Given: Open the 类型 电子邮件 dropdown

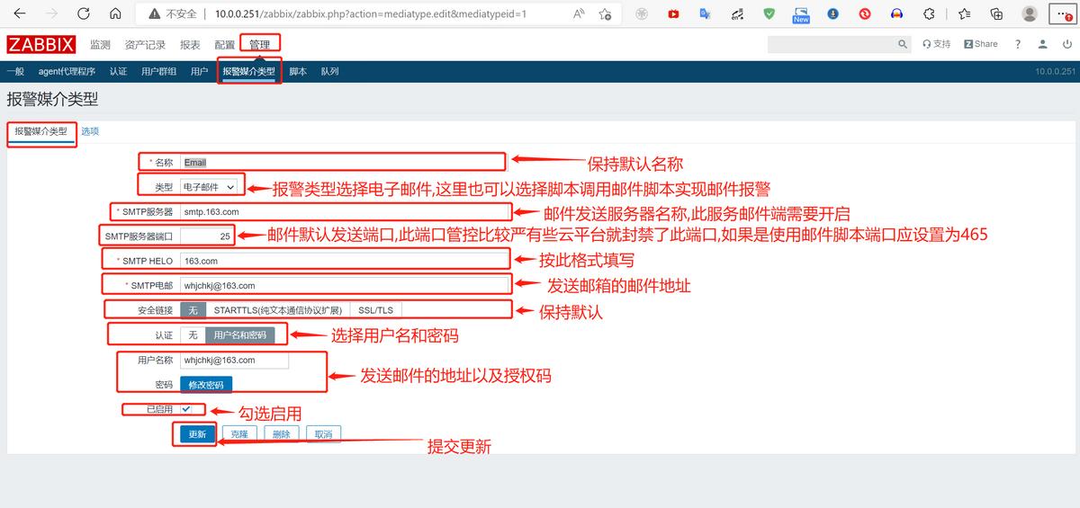Looking at the screenshot, I should click(209, 187).
